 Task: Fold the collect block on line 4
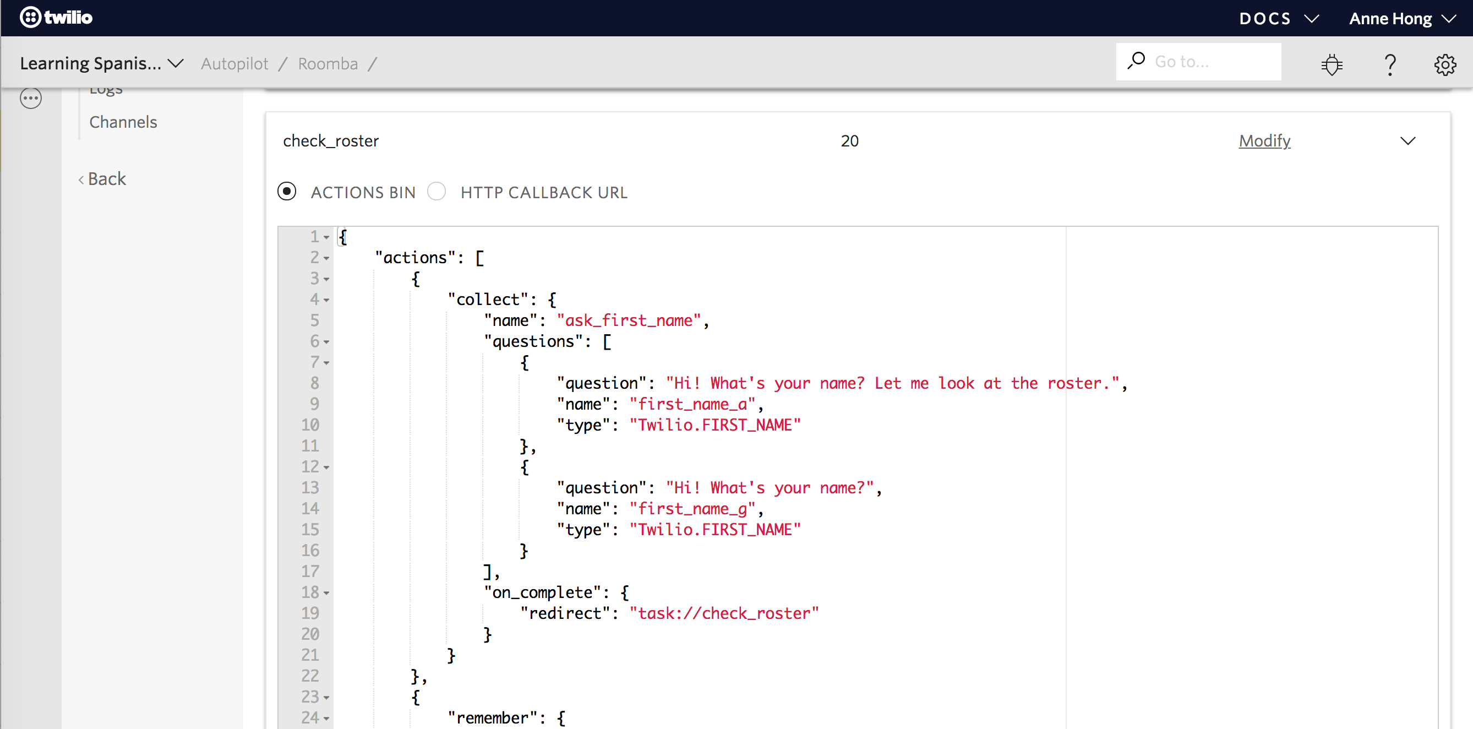pos(326,300)
